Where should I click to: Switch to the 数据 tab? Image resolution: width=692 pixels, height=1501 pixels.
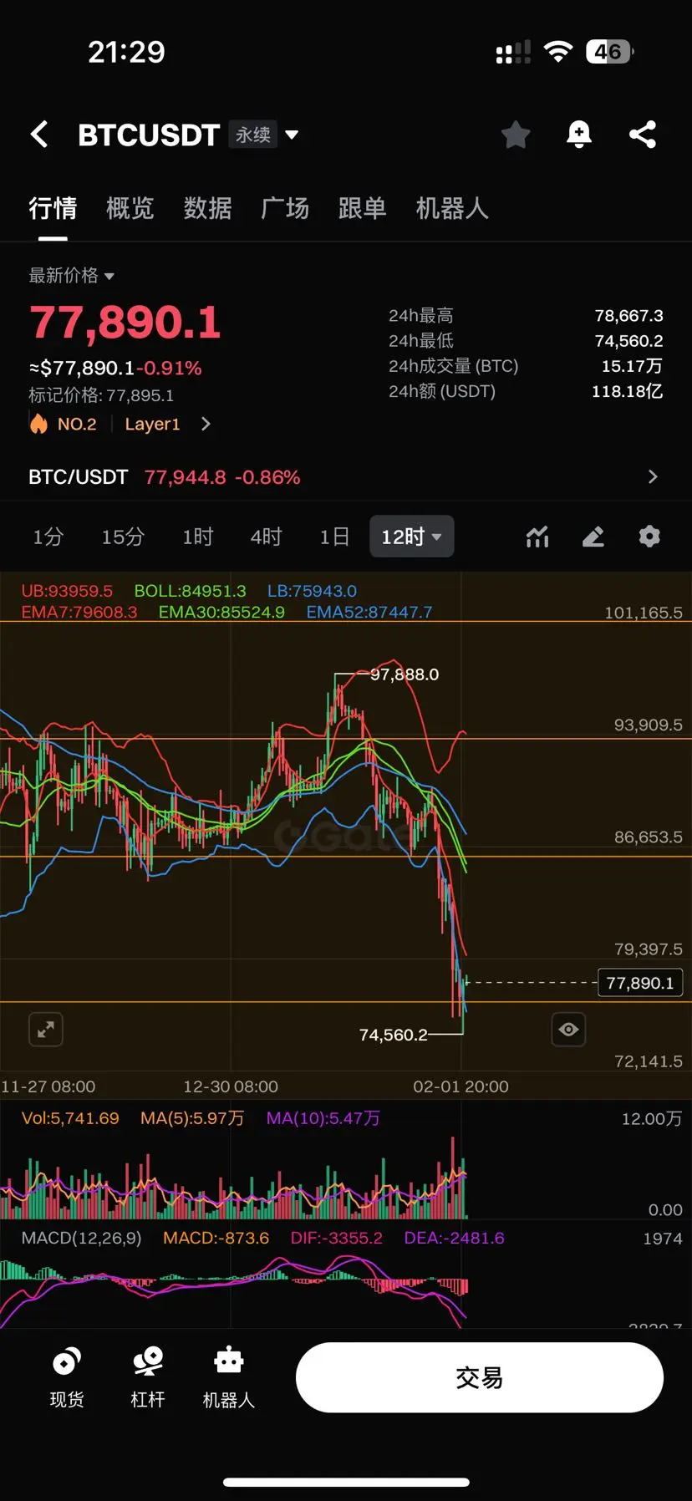[208, 208]
